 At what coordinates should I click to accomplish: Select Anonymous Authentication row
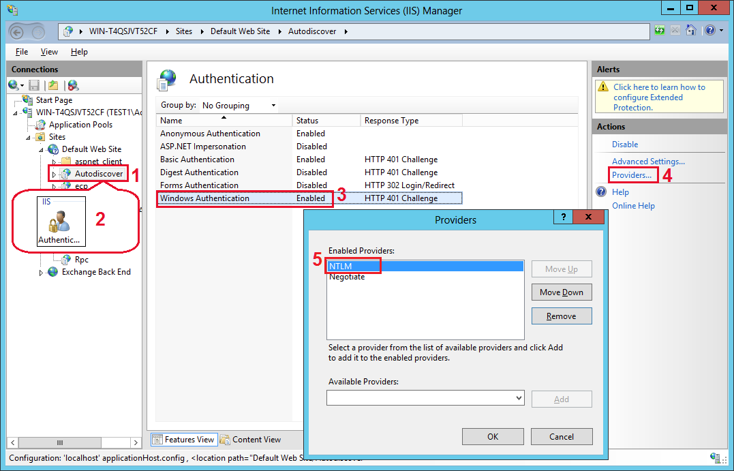click(309, 134)
